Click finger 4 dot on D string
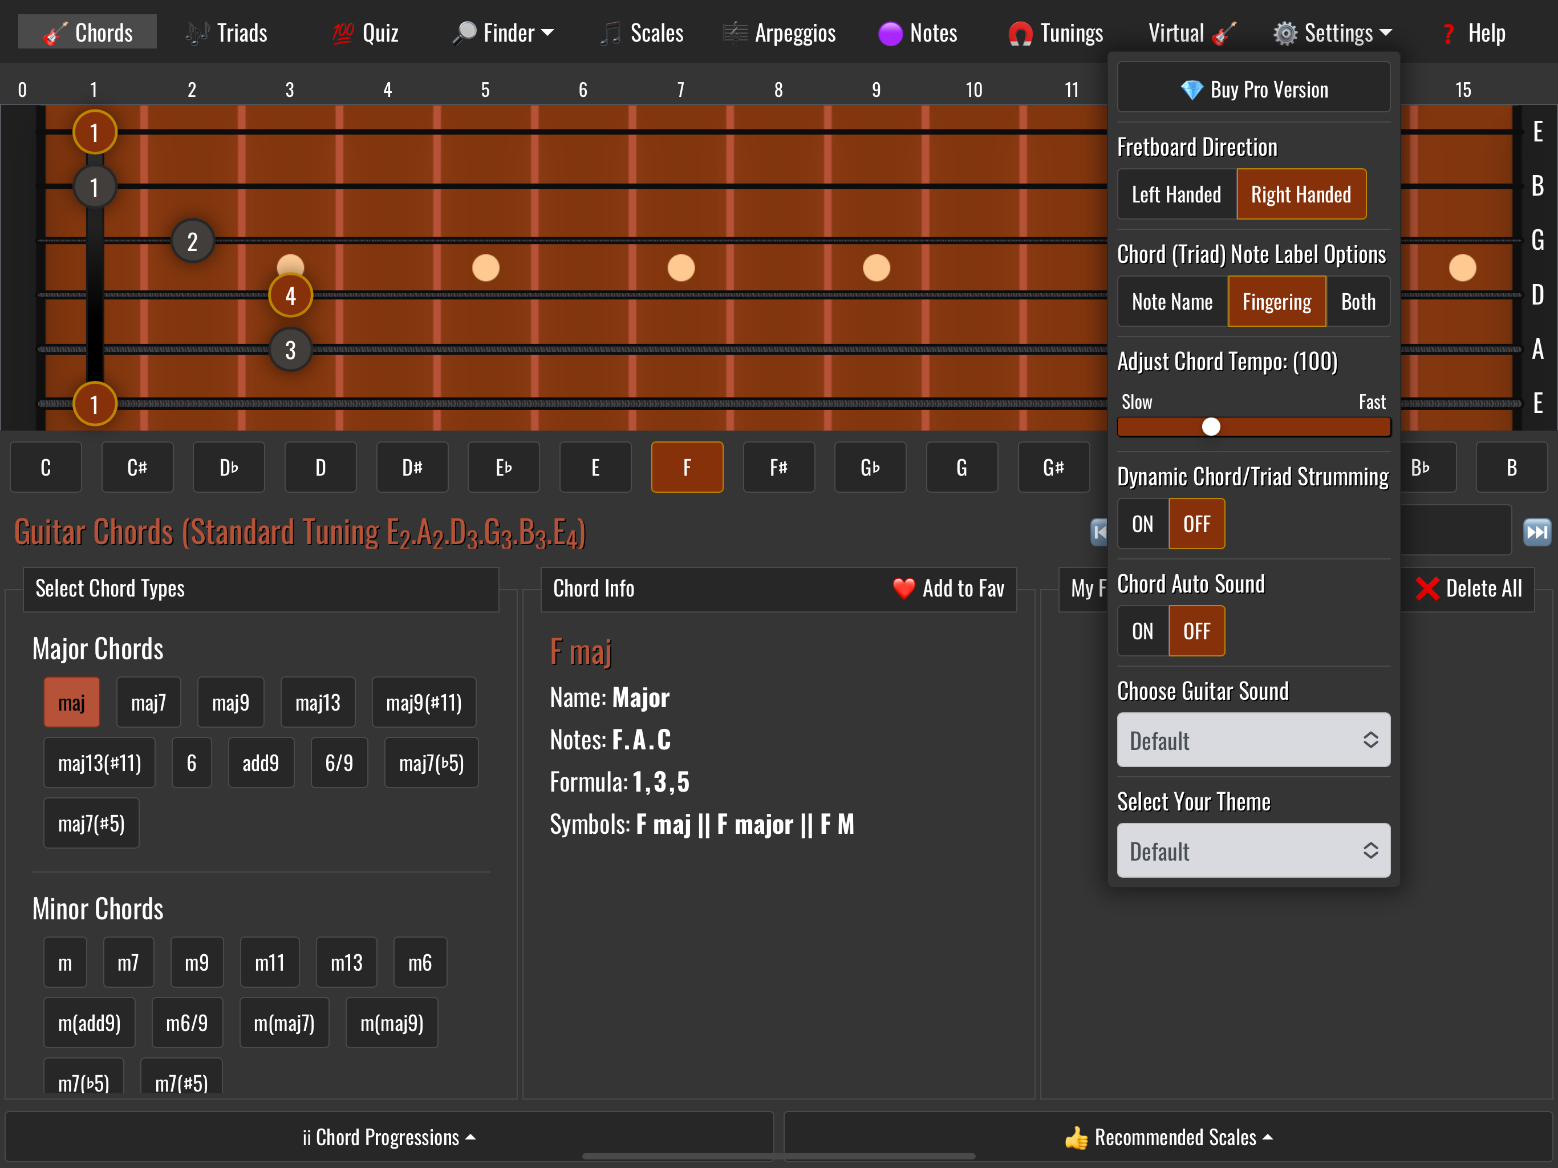 (x=290, y=296)
